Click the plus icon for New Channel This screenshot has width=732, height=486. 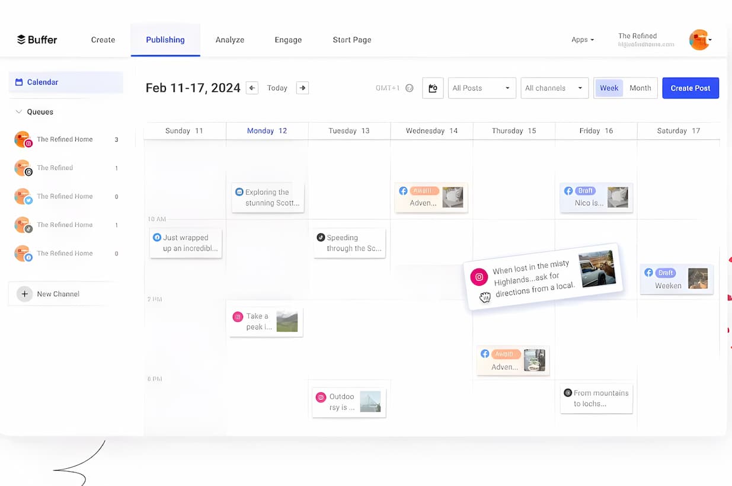tap(24, 294)
